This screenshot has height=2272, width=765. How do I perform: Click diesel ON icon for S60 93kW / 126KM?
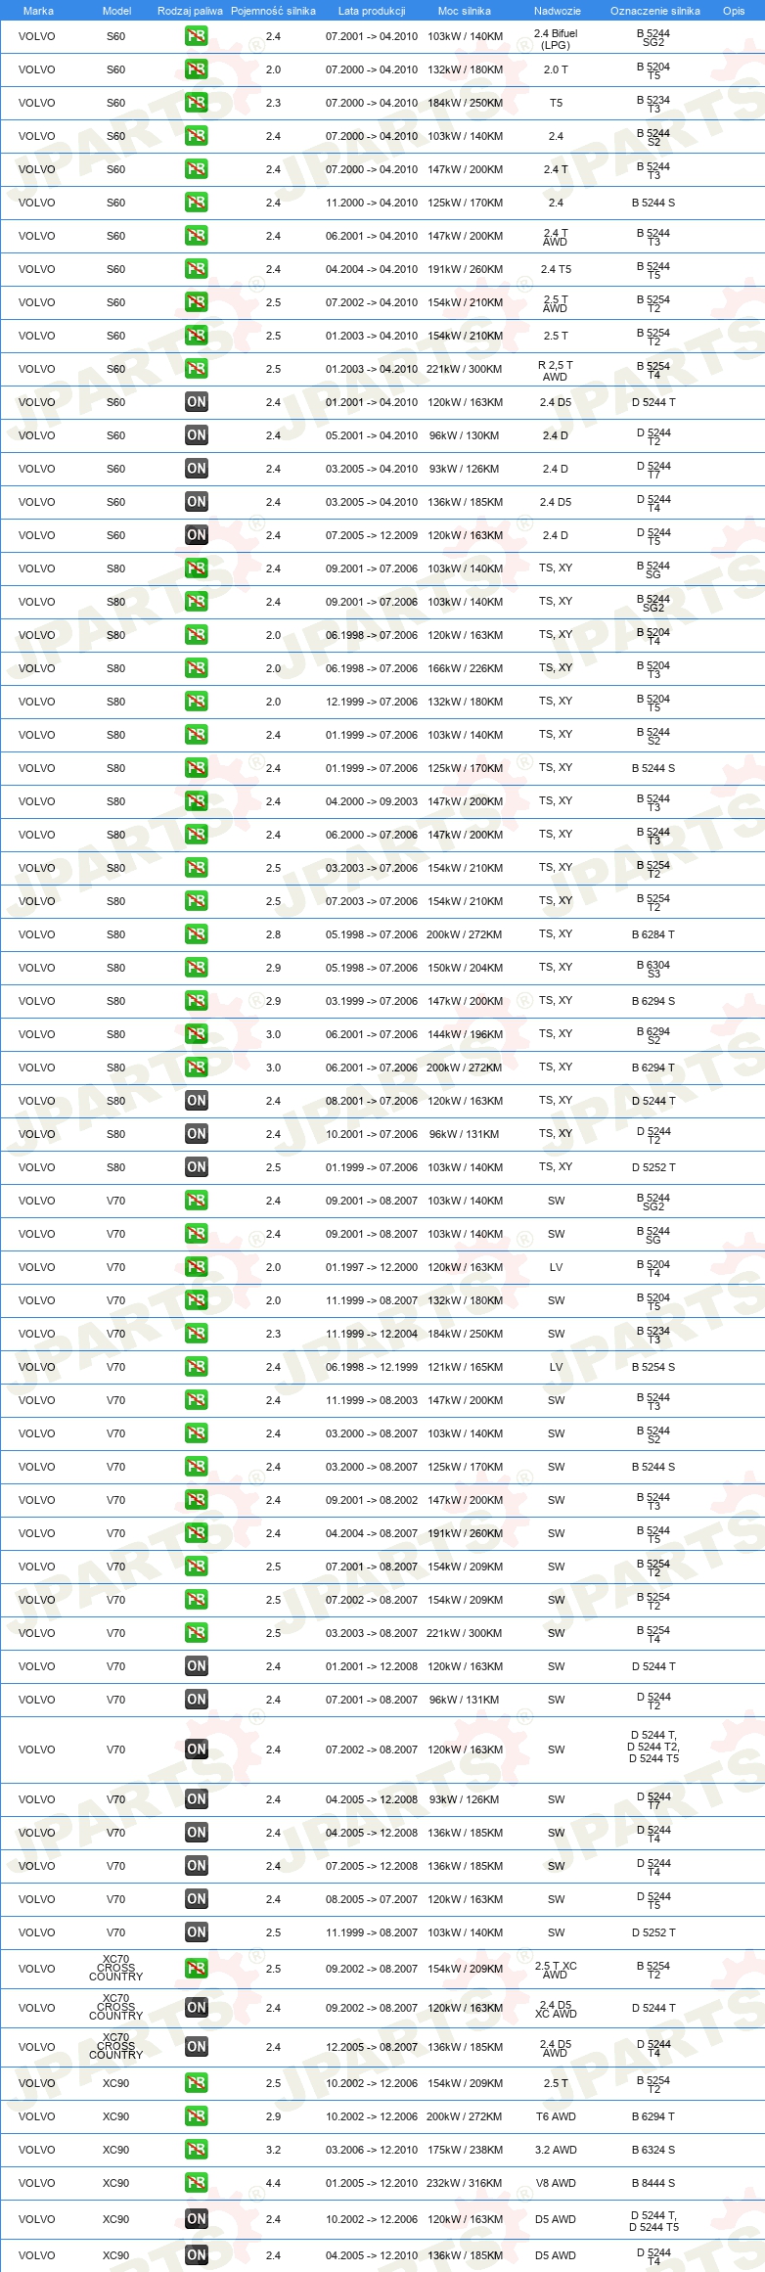tap(197, 469)
